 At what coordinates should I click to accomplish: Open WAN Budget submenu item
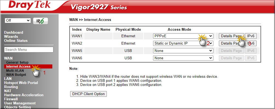pos(16,75)
